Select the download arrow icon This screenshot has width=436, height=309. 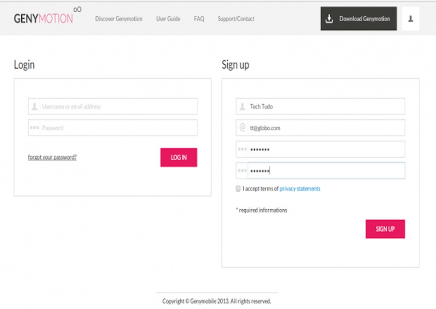pos(329,19)
